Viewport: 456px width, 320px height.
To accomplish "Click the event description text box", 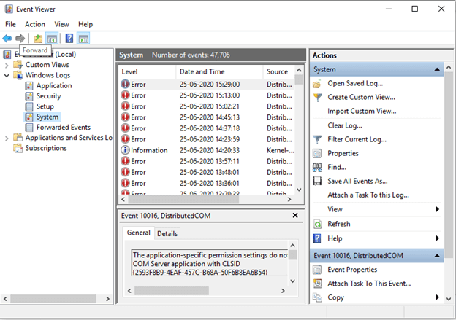I will 210,262.
